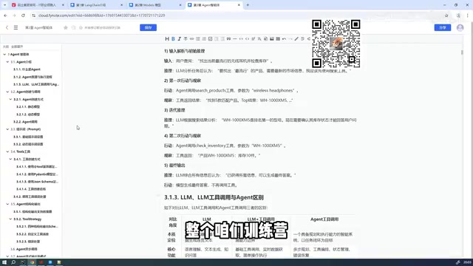Jump to outline item 3.4.1.3 Json Schema

[x=37, y=182]
